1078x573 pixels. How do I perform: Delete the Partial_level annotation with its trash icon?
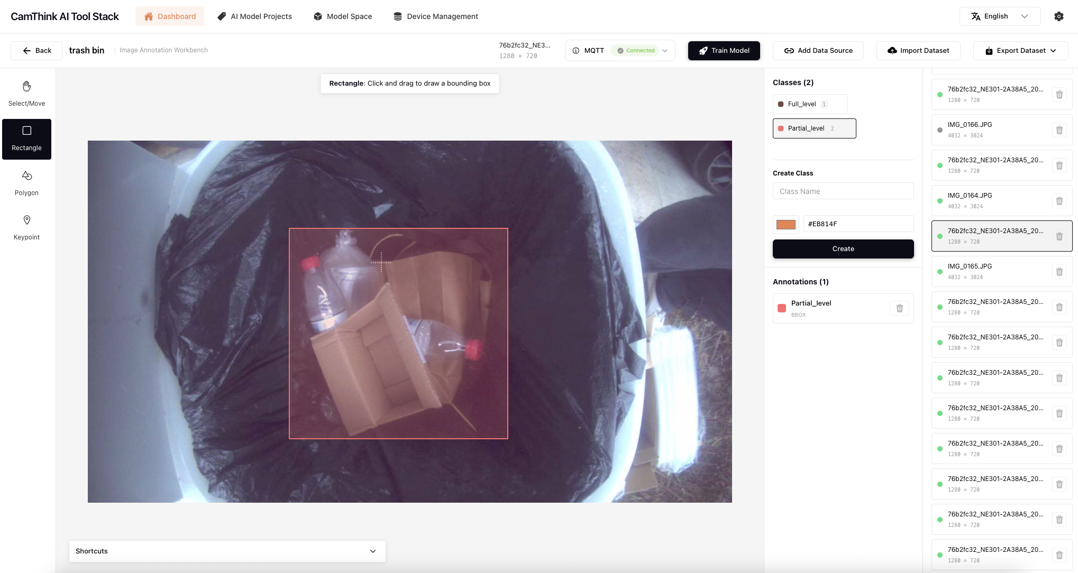coord(899,308)
